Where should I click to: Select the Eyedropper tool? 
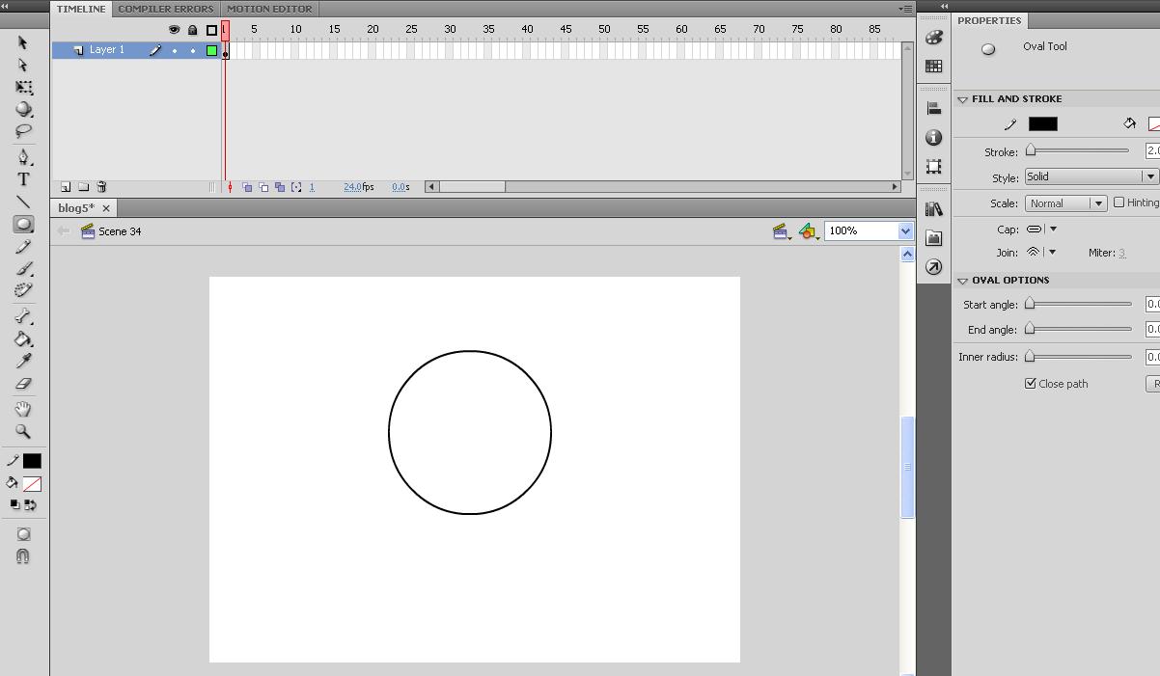coord(23,361)
